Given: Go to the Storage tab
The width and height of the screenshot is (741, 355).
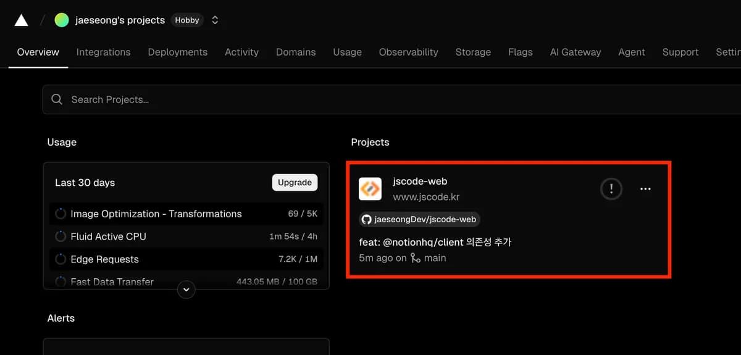Looking at the screenshot, I should pyautogui.click(x=473, y=52).
